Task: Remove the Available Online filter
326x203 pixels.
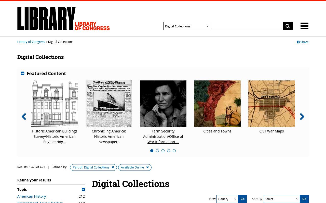Action: 147,167
